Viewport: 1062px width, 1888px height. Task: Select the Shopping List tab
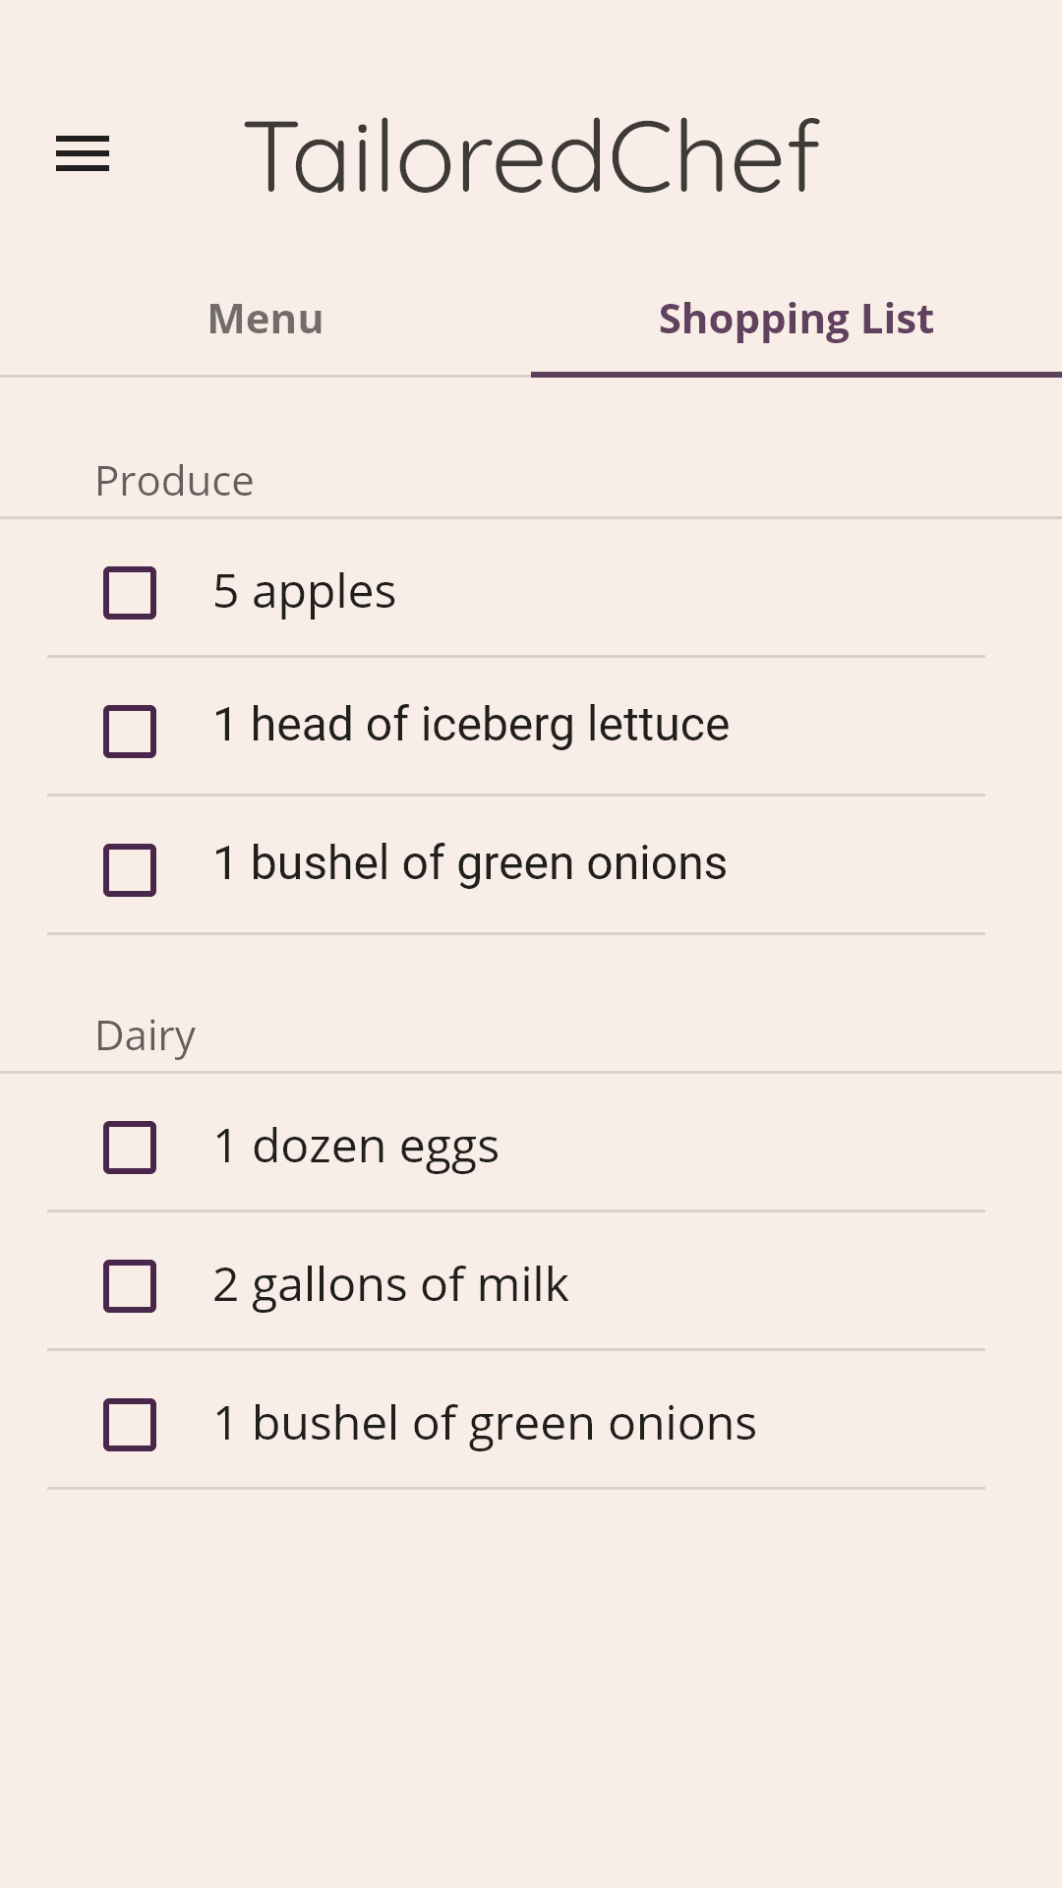click(x=796, y=320)
